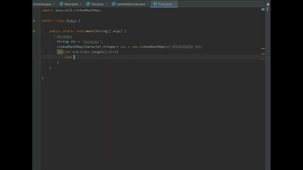Image resolution: width=303 pixels, height=170 pixels.
Task: Jump to red error stripe marker
Action: (x=263, y=59)
